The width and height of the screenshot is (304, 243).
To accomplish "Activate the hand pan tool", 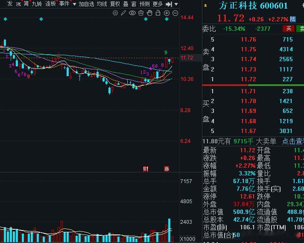I will [x=149, y=13].
